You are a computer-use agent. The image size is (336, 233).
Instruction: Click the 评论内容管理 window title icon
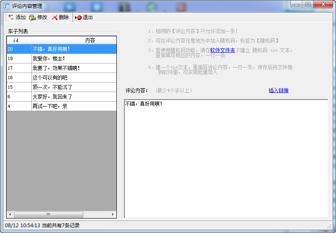click(7, 6)
